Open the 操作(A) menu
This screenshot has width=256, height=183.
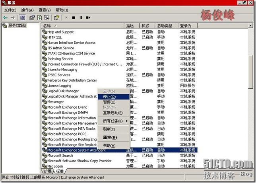click(x=27, y=10)
